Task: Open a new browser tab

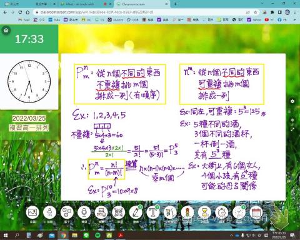Action: tap(176, 4)
